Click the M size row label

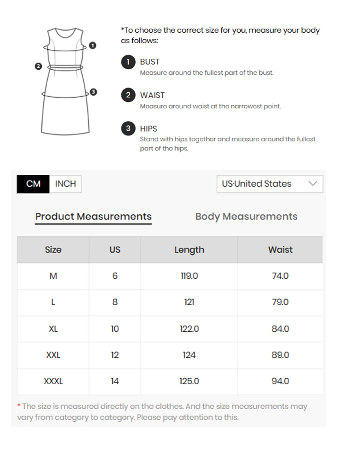pos(53,276)
